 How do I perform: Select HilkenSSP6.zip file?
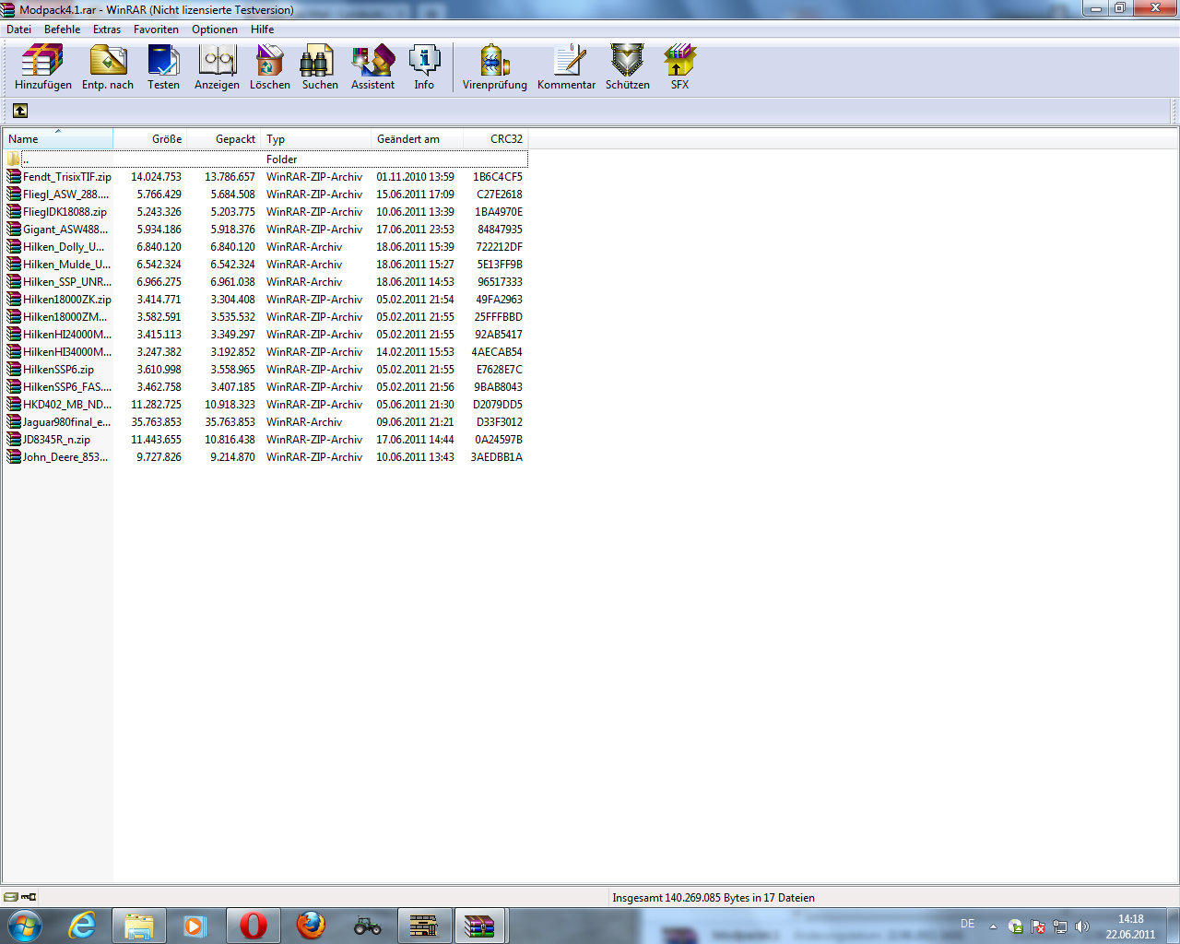coord(265,370)
